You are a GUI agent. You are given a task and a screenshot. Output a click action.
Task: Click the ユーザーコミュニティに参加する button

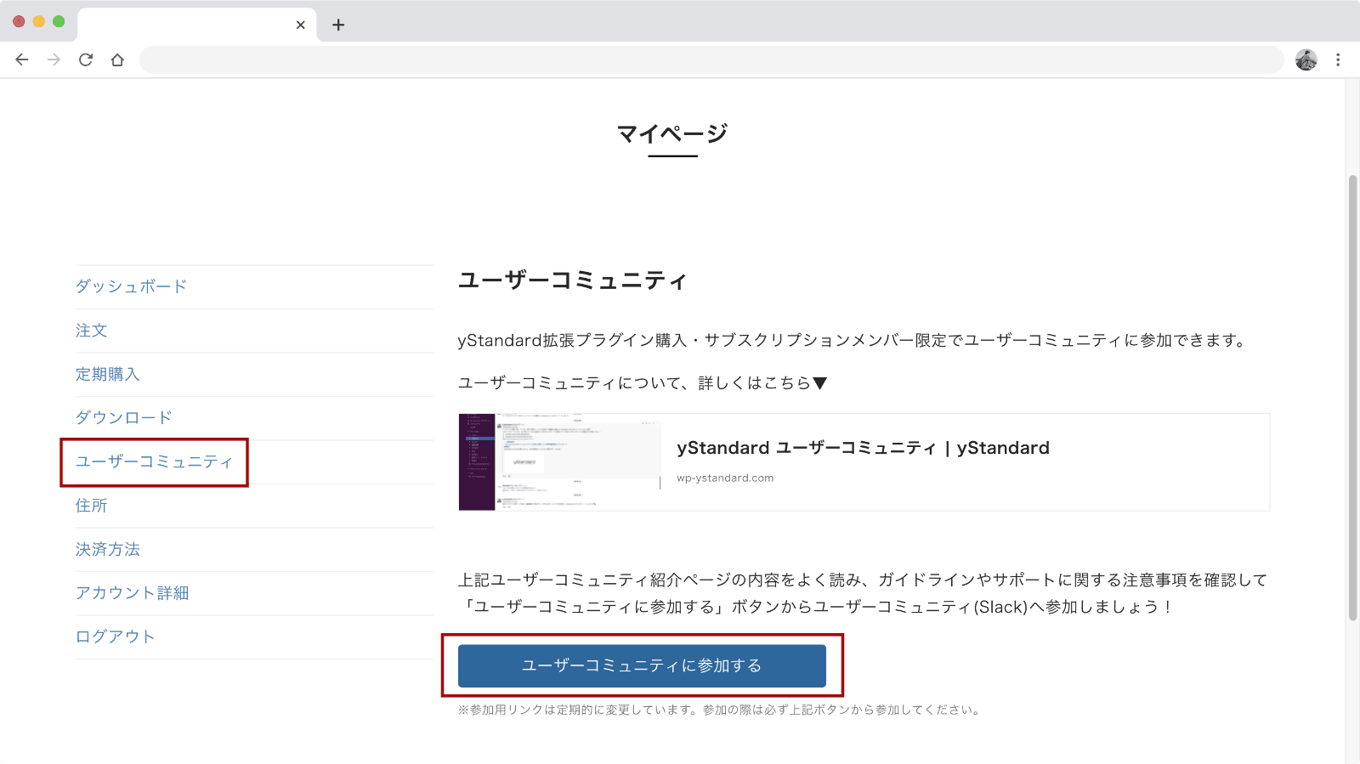pyautogui.click(x=642, y=665)
